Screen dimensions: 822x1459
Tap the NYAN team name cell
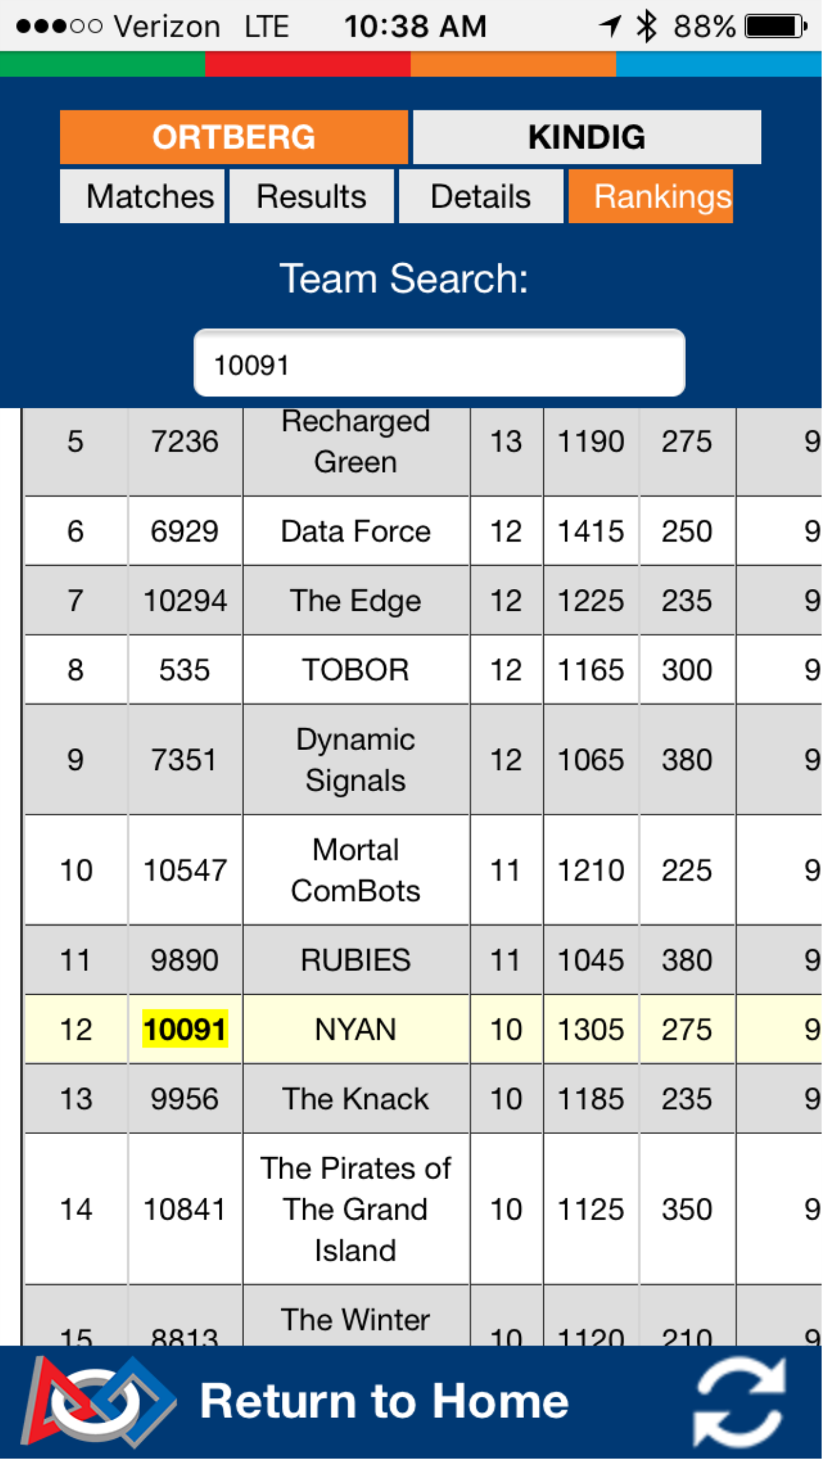coord(356,1029)
